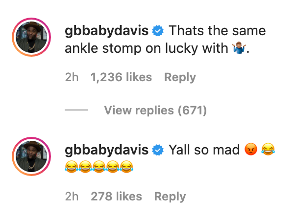The width and height of the screenshot is (296, 219).
Task: Click the first laughing emoji on the second line
Action: click(72, 167)
